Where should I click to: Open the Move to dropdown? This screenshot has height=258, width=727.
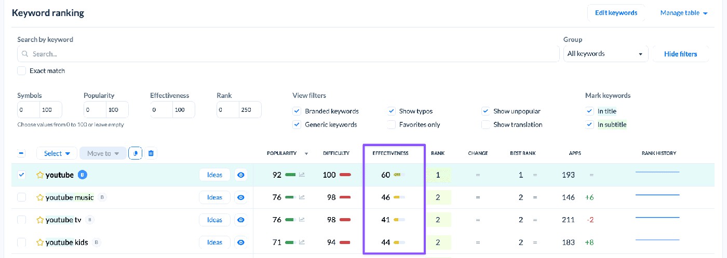click(103, 153)
